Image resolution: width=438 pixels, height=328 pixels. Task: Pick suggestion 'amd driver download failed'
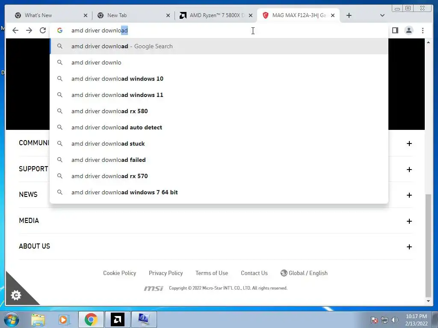click(219, 160)
